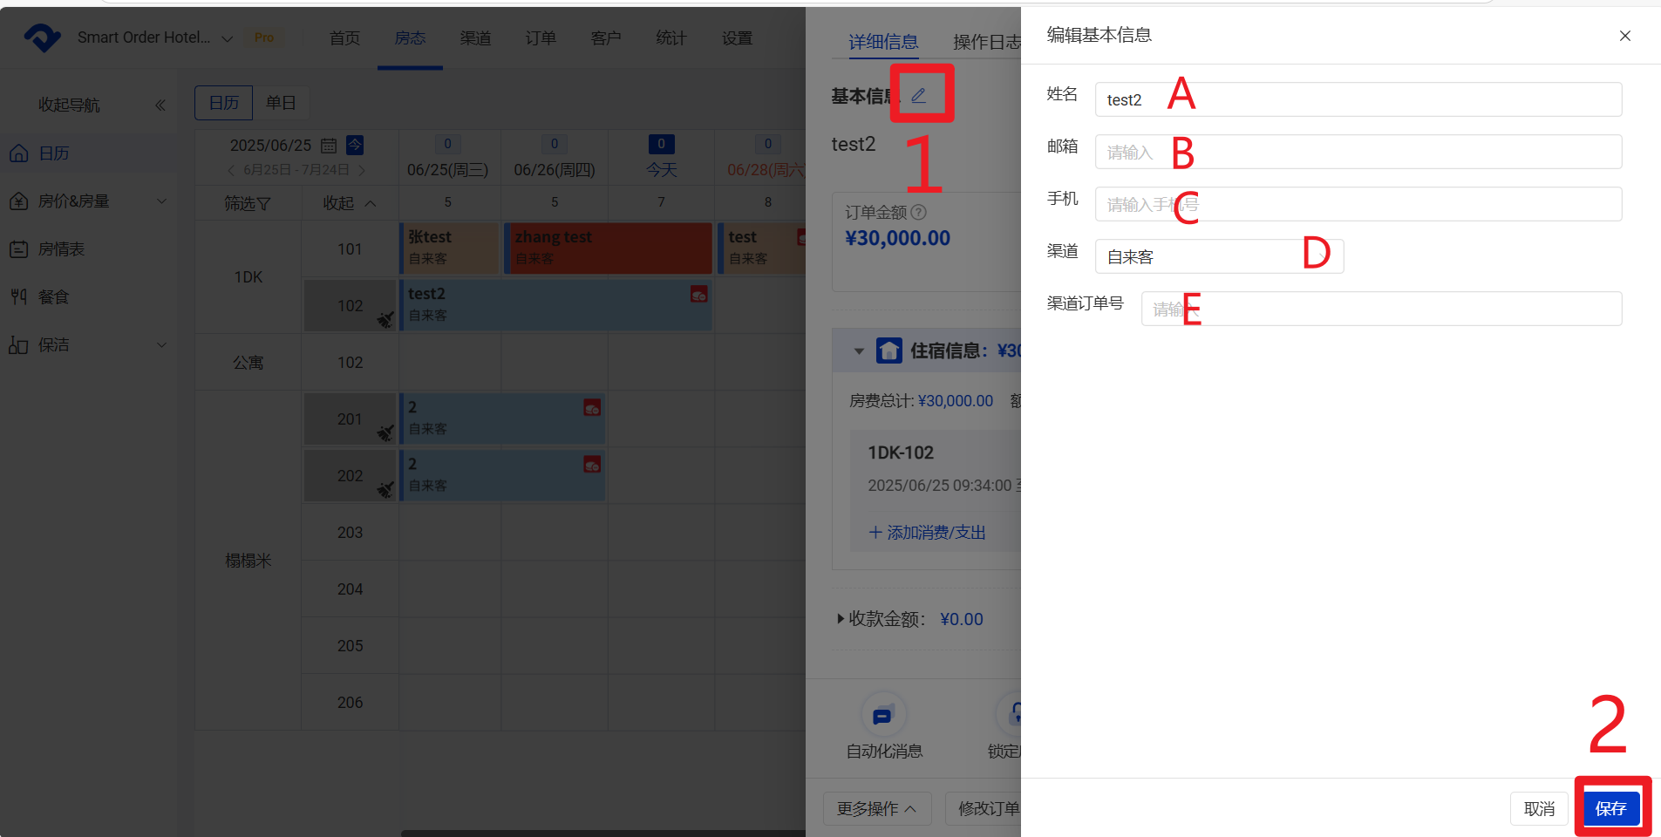Screen dimensions: 1661x837
Task: Click cleaning broom icon for room 202
Action: 385,489
